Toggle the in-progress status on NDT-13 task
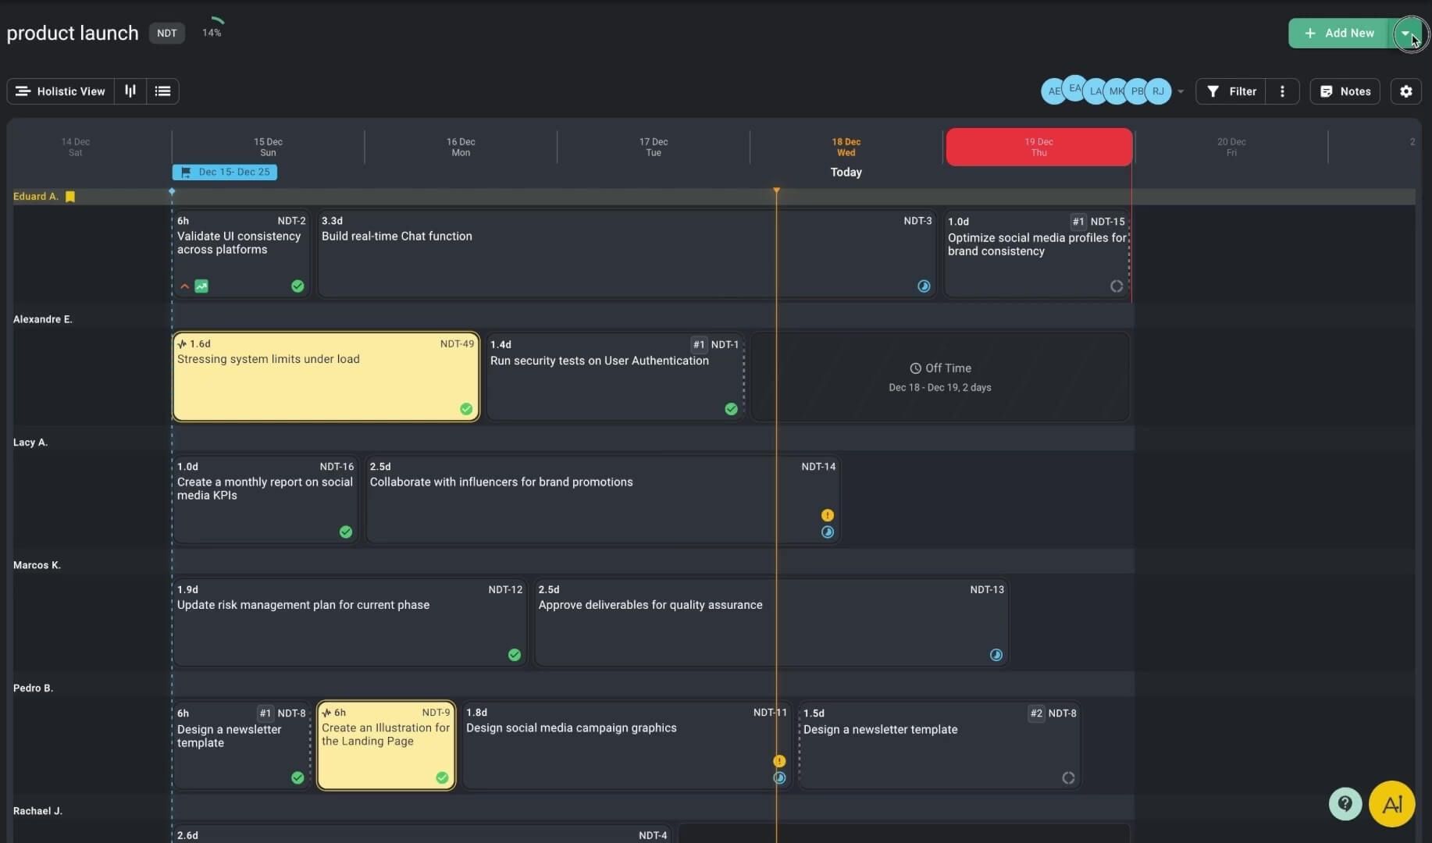The width and height of the screenshot is (1432, 843). click(996, 655)
